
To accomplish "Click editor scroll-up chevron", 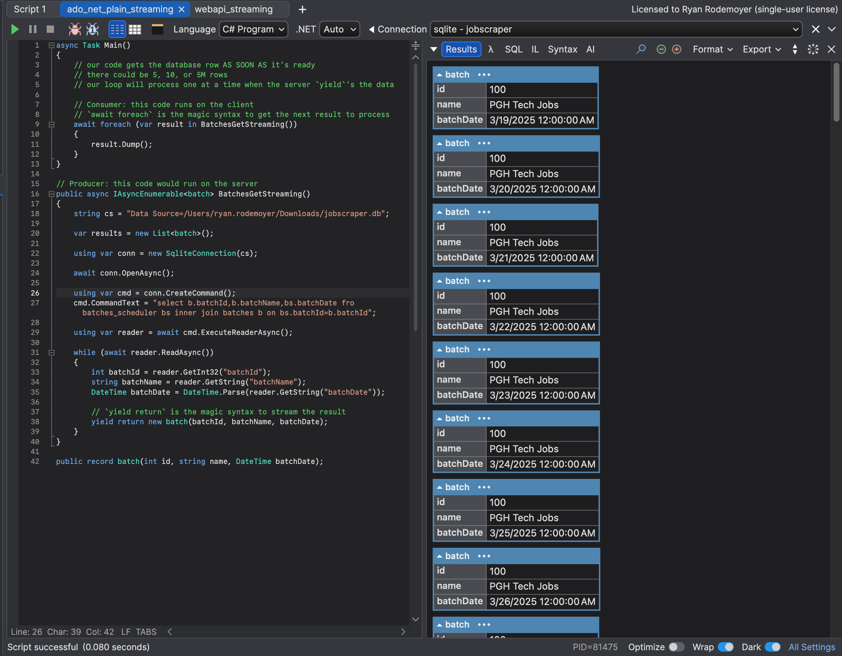I will (415, 58).
